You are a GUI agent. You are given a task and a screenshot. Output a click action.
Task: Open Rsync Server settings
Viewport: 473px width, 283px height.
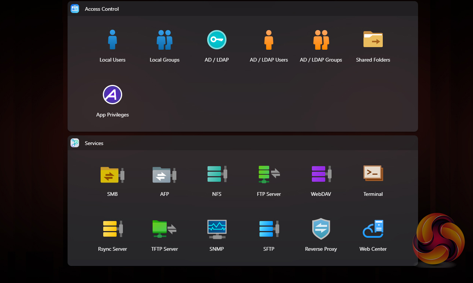pyautogui.click(x=112, y=229)
